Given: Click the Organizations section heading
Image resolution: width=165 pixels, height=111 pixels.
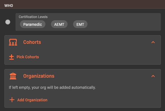Looking at the screenshot, I should 39,76.
